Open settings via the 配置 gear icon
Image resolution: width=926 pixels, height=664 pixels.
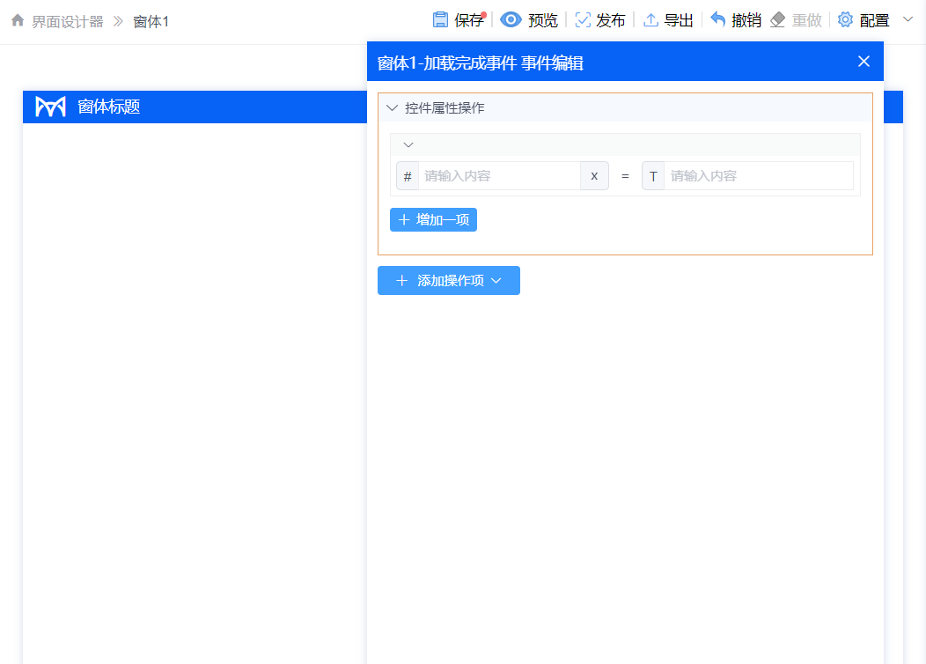click(x=845, y=19)
